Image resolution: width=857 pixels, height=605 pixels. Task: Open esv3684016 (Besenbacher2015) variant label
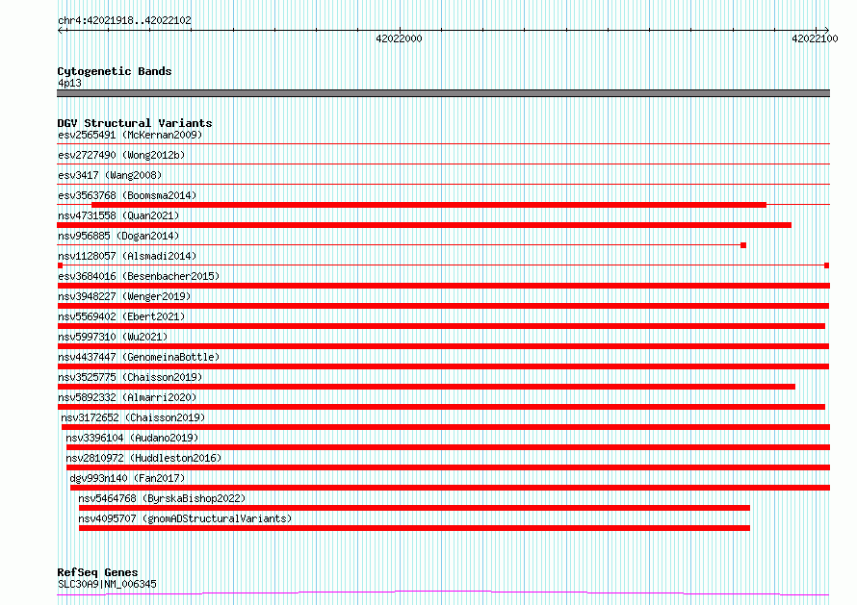(139, 276)
